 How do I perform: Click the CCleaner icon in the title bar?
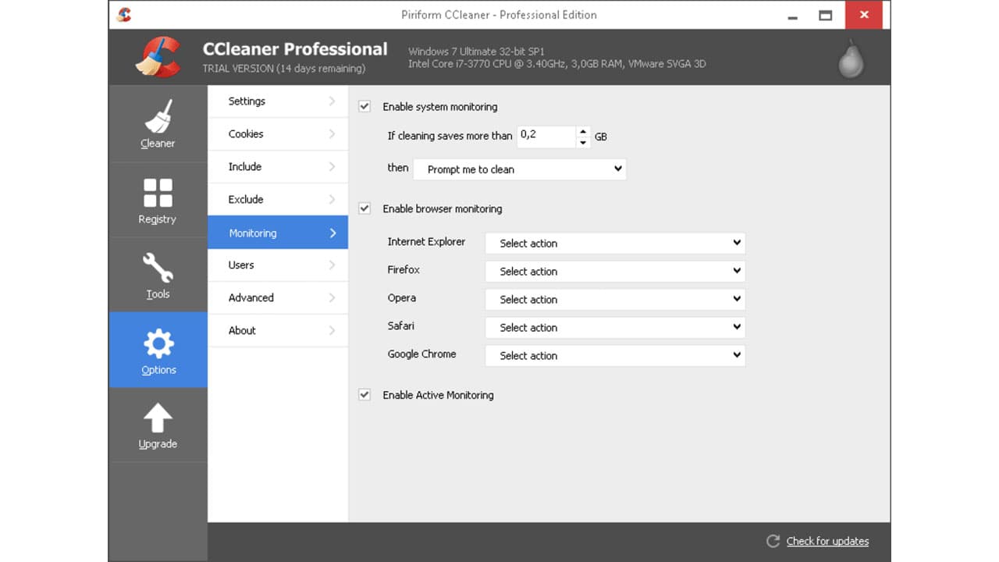point(123,14)
